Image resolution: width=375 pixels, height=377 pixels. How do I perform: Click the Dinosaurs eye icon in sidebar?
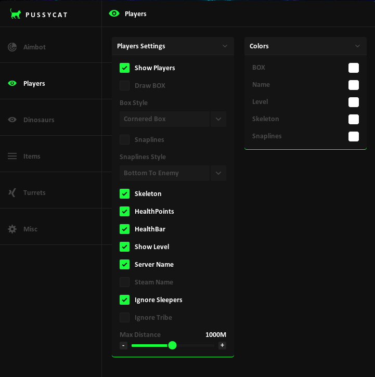click(x=12, y=120)
